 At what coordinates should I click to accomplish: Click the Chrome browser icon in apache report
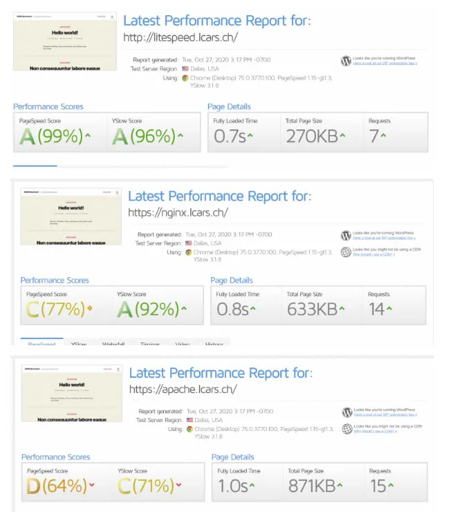click(x=189, y=429)
